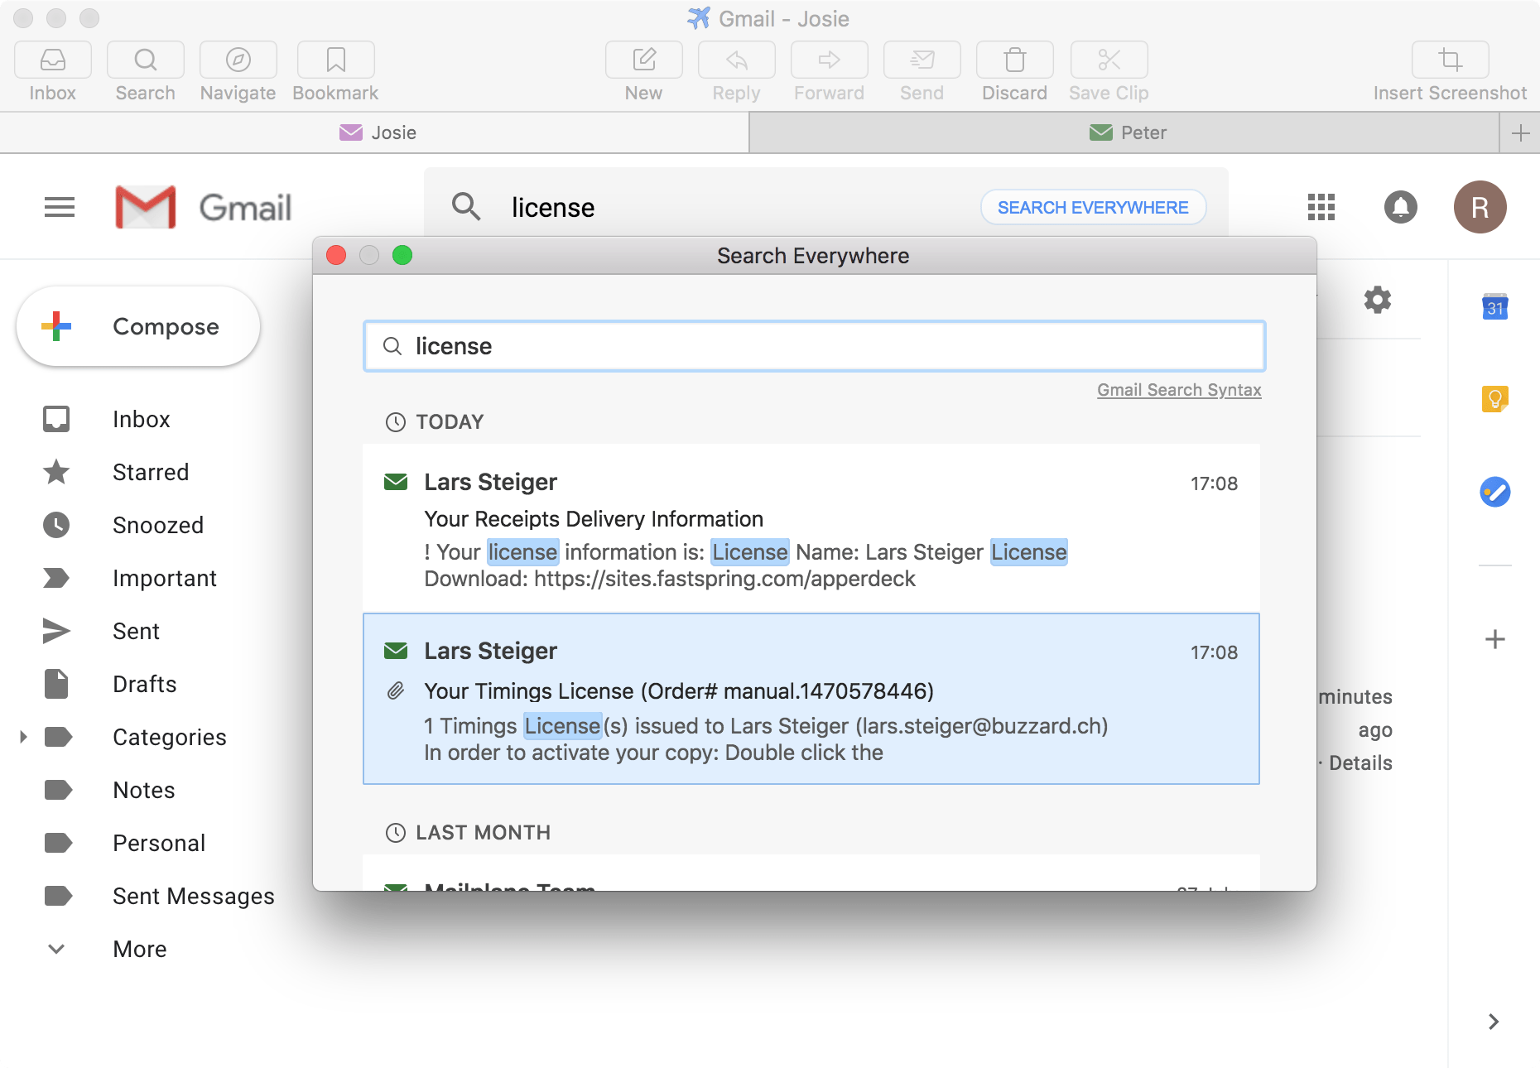Open the Gmail Search Syntax link

(x=1178, y=389)
